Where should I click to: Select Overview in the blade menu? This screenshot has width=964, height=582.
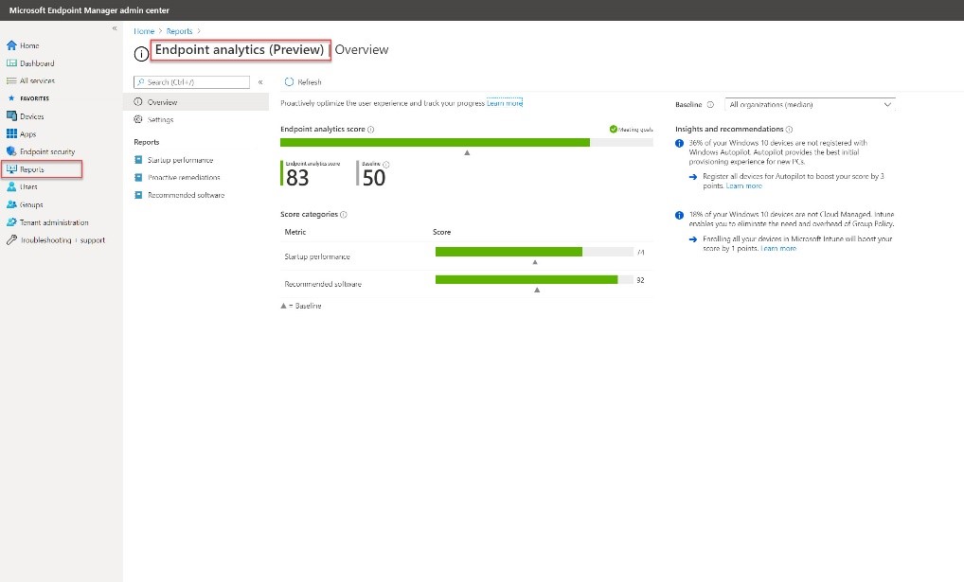coord(196,102)
